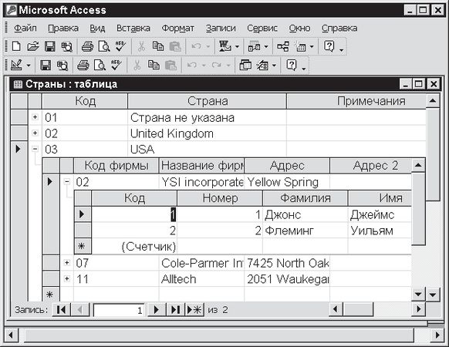449x347 pixels.
Task: Click the new record navigation button
Action: (x=194, y=309)
